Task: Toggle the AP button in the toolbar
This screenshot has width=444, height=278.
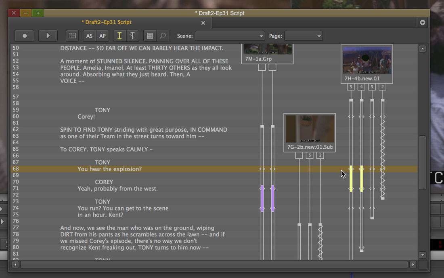Action: point(103,36)
